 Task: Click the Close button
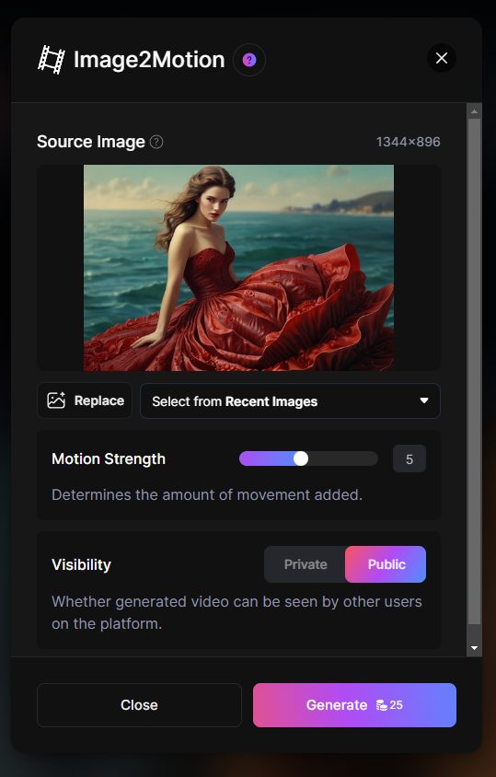pyautogui.click(x=139, y=705)
